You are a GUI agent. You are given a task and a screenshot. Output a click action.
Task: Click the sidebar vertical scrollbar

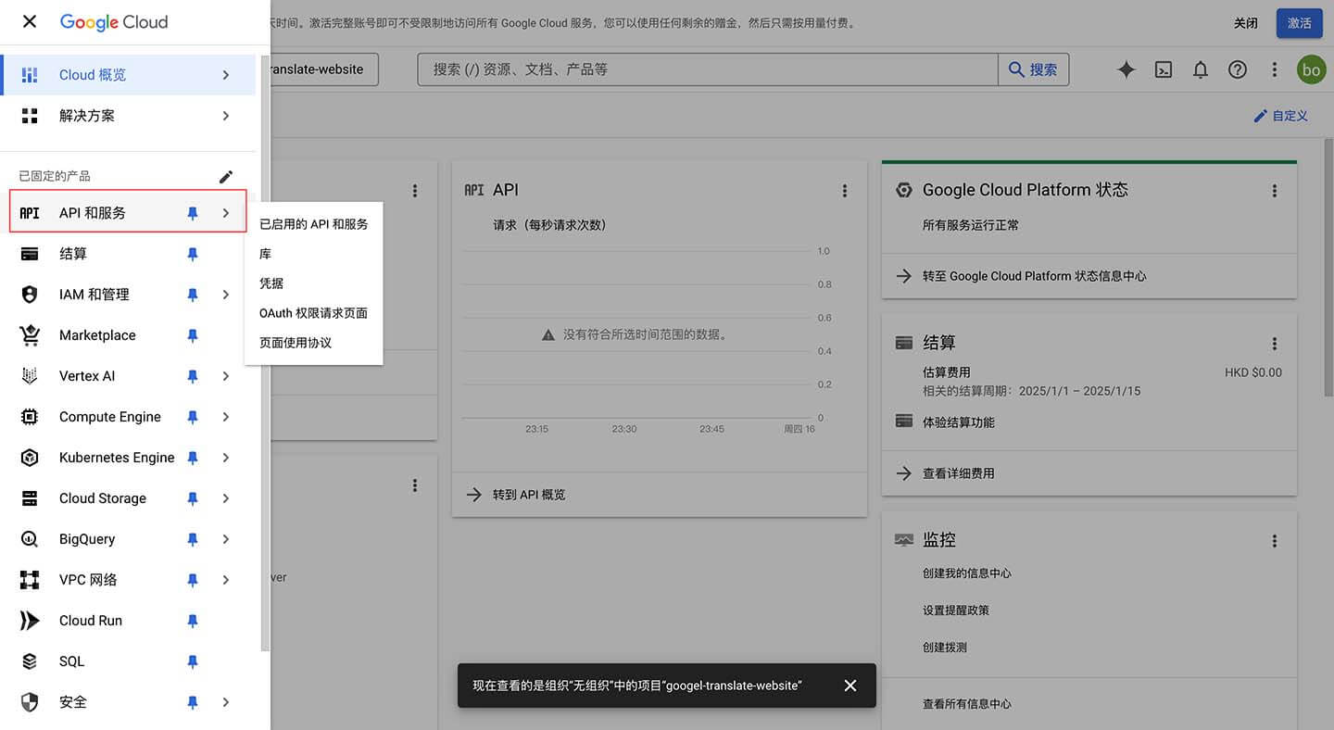tap(266, 352)
